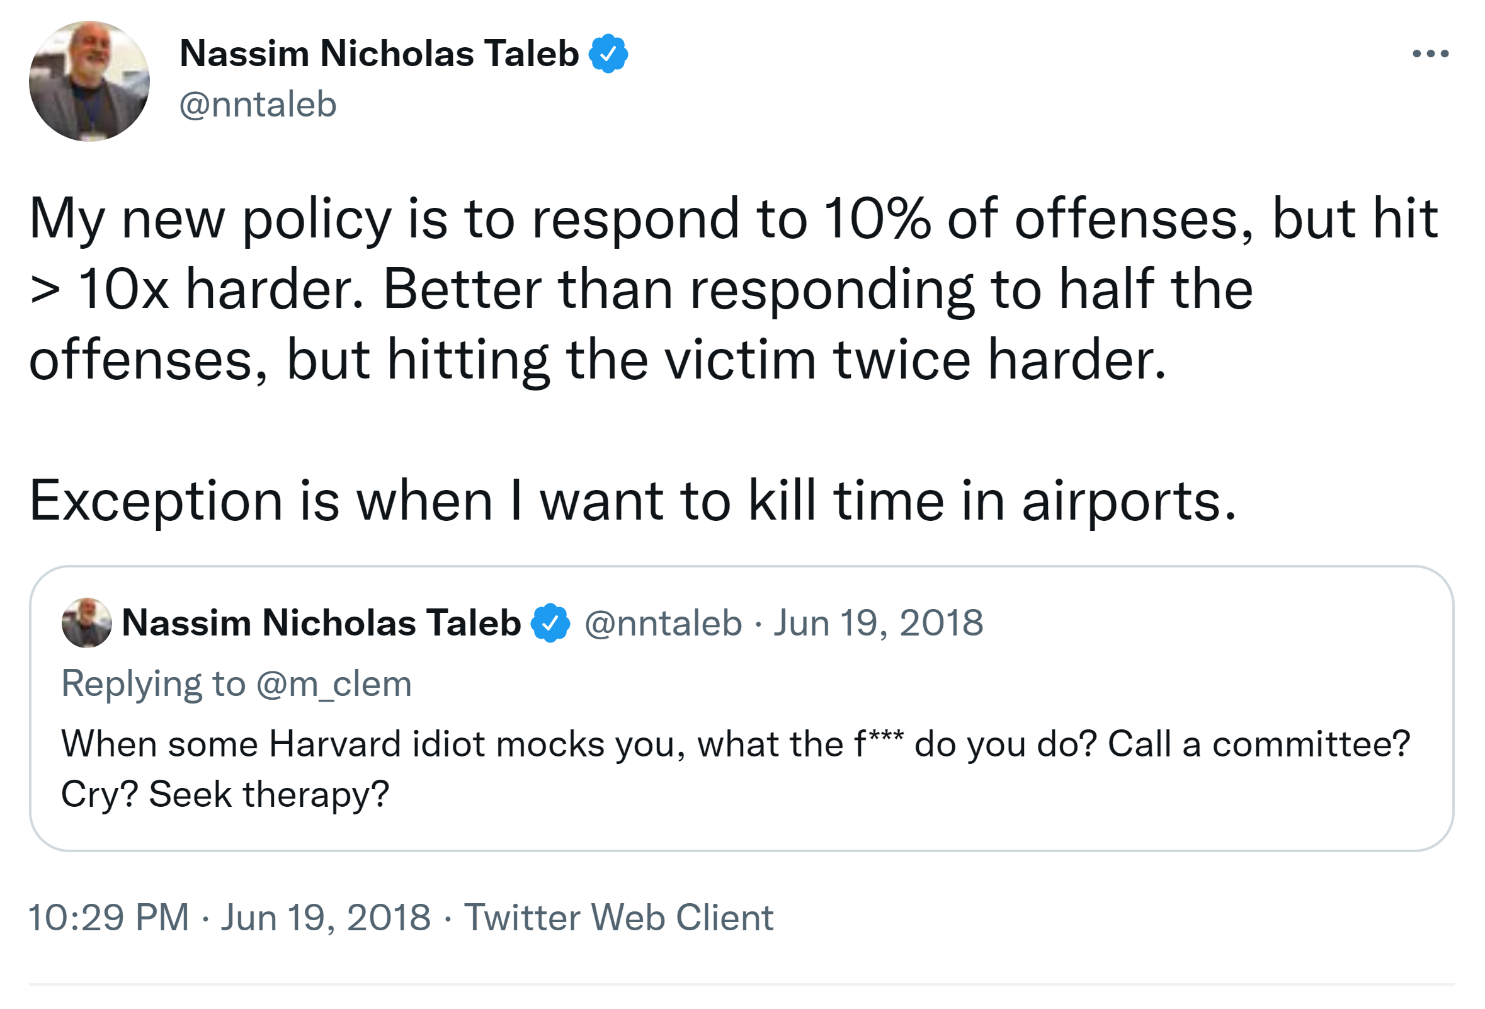Click "Cry? Seek therapy?" line in the quoted tweet
This screenshot has width=1485, height=1009.
(225, 794)
